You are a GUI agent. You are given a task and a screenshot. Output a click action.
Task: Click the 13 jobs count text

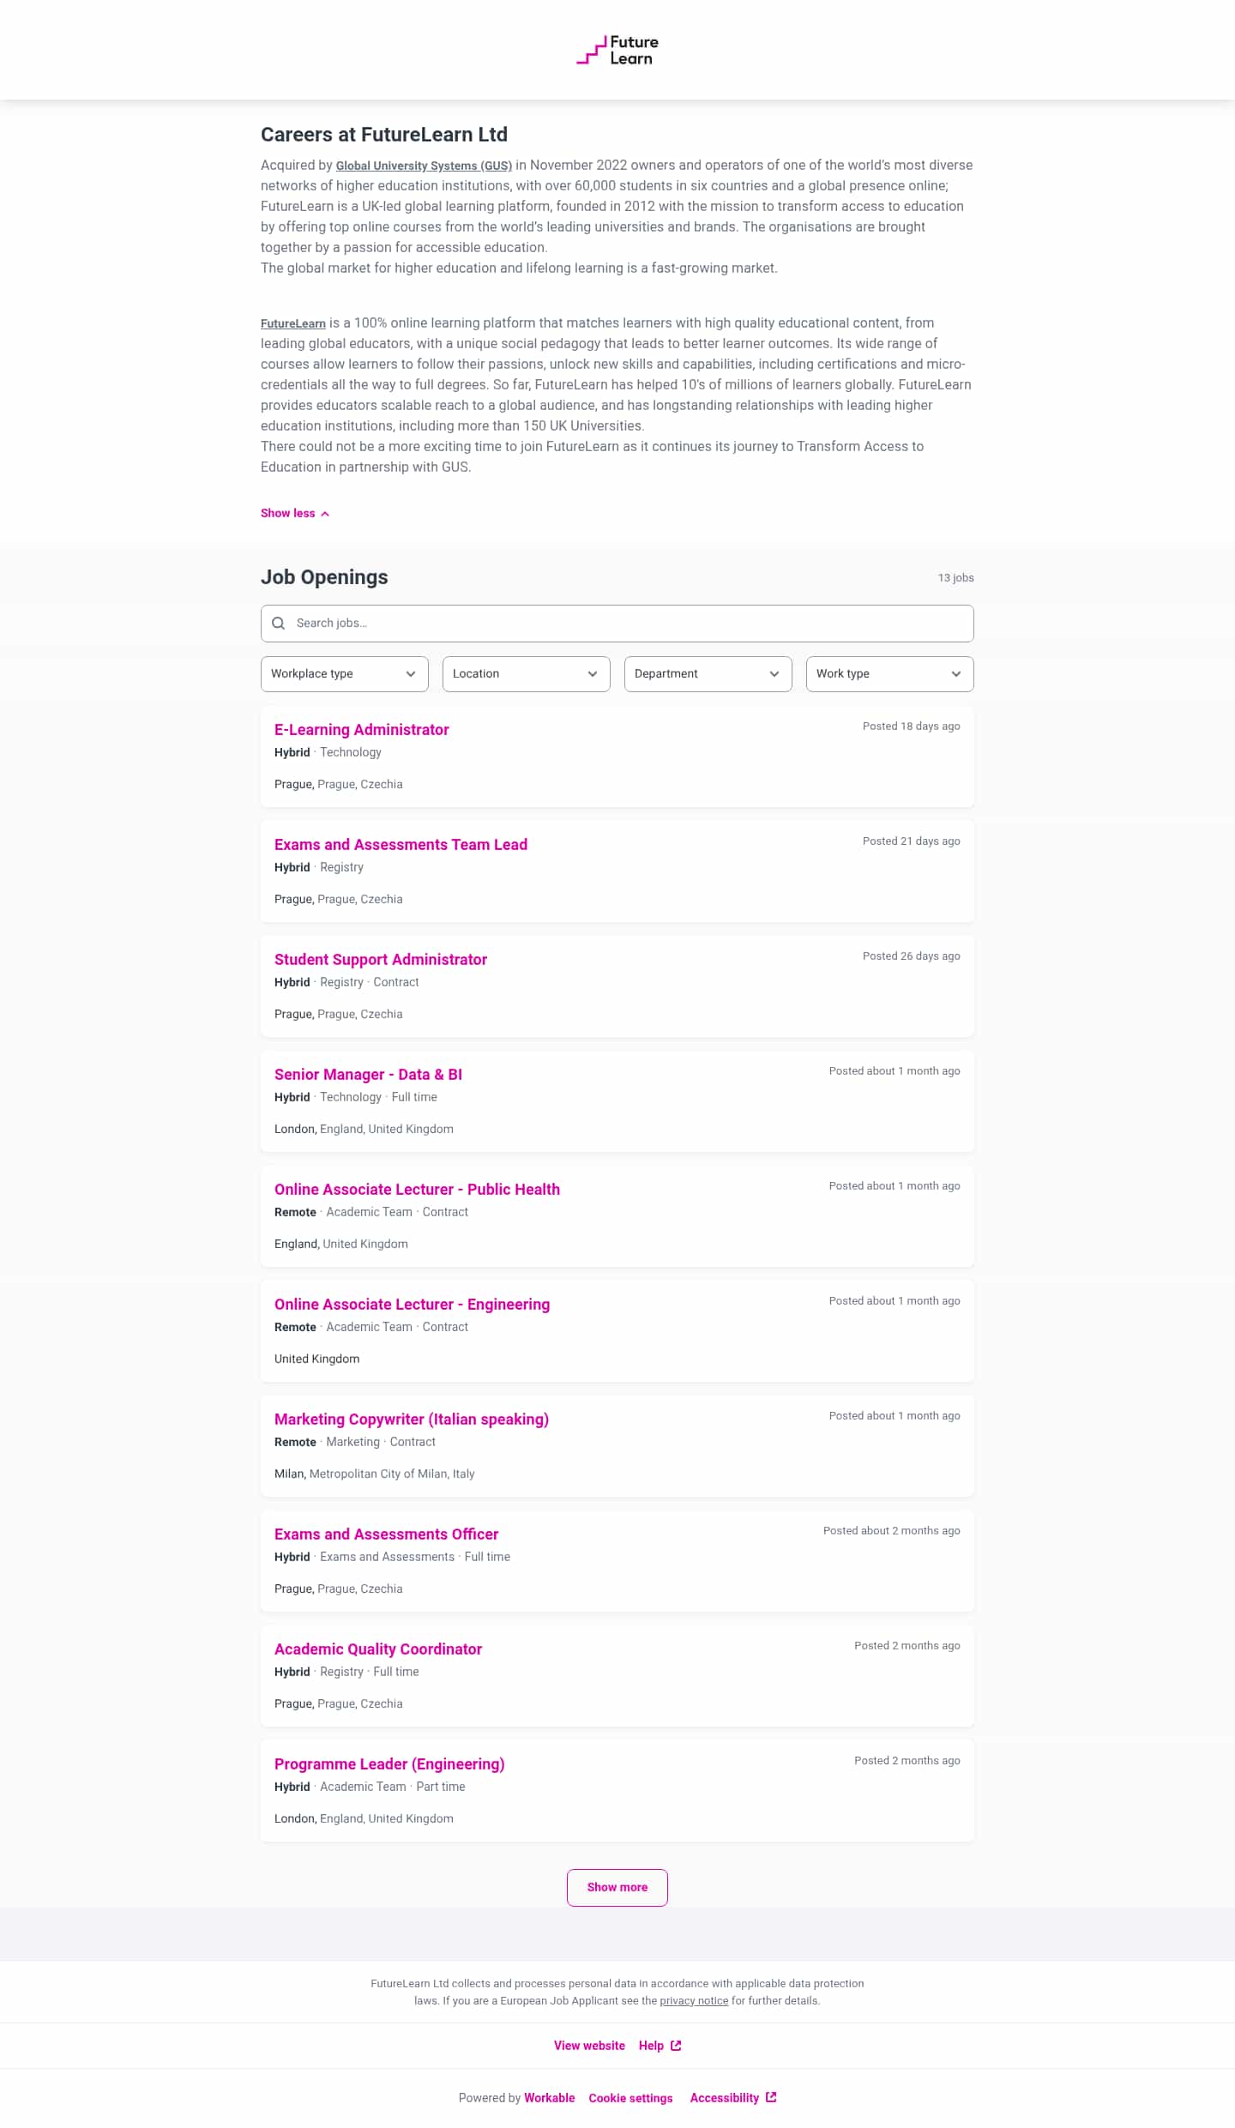pyautogui.click(x=955, y=578)
